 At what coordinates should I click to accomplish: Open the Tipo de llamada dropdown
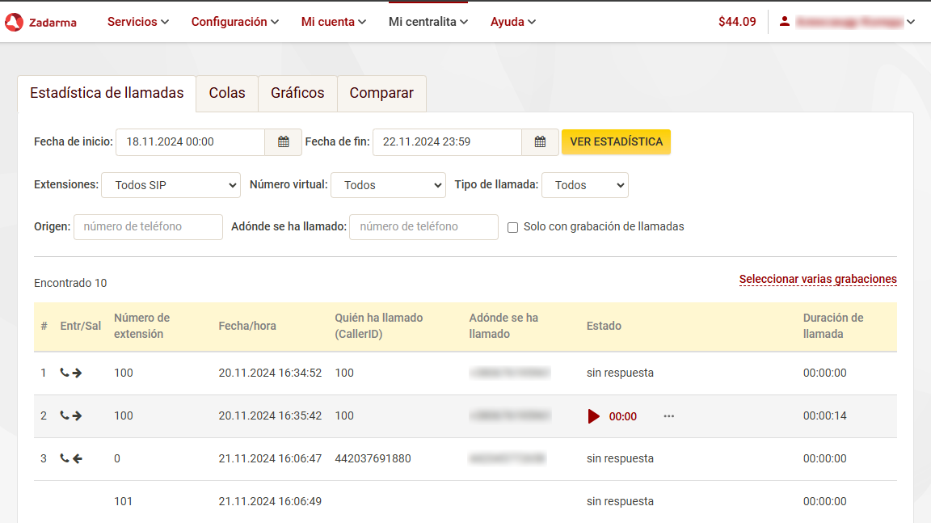pos(585,185)
